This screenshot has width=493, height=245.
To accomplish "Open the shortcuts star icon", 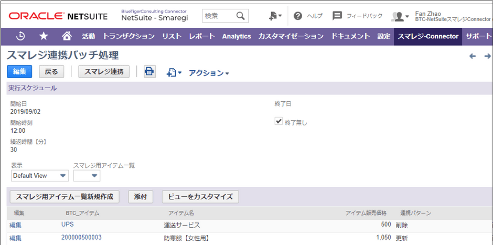I will (44, 37).
